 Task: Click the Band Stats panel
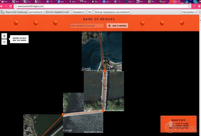[179, 124]
